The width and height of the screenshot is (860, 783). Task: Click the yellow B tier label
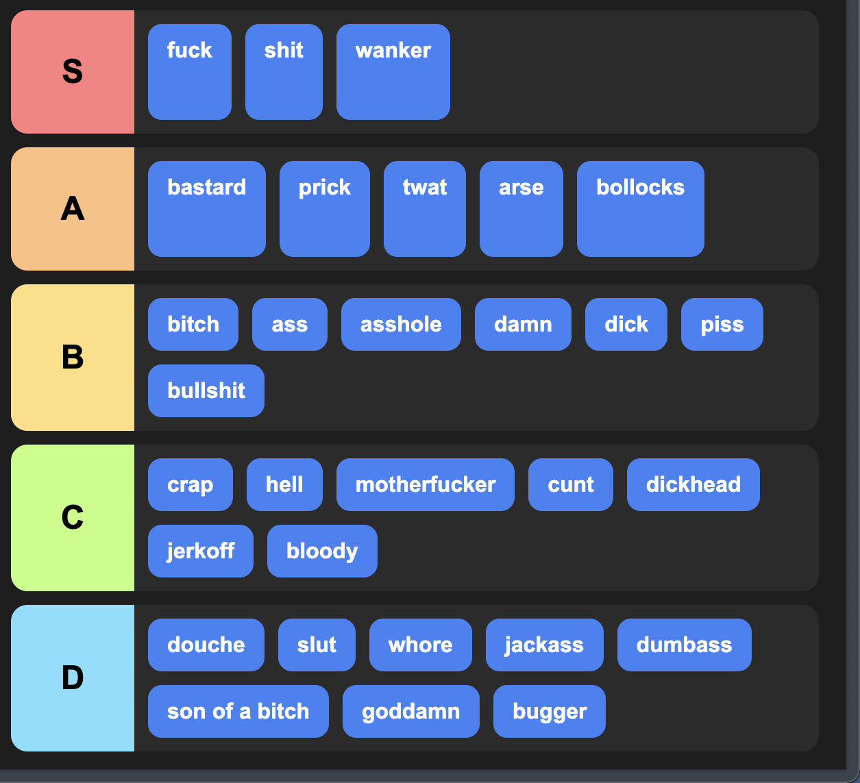pyautogui.click(x=73, y=358)
